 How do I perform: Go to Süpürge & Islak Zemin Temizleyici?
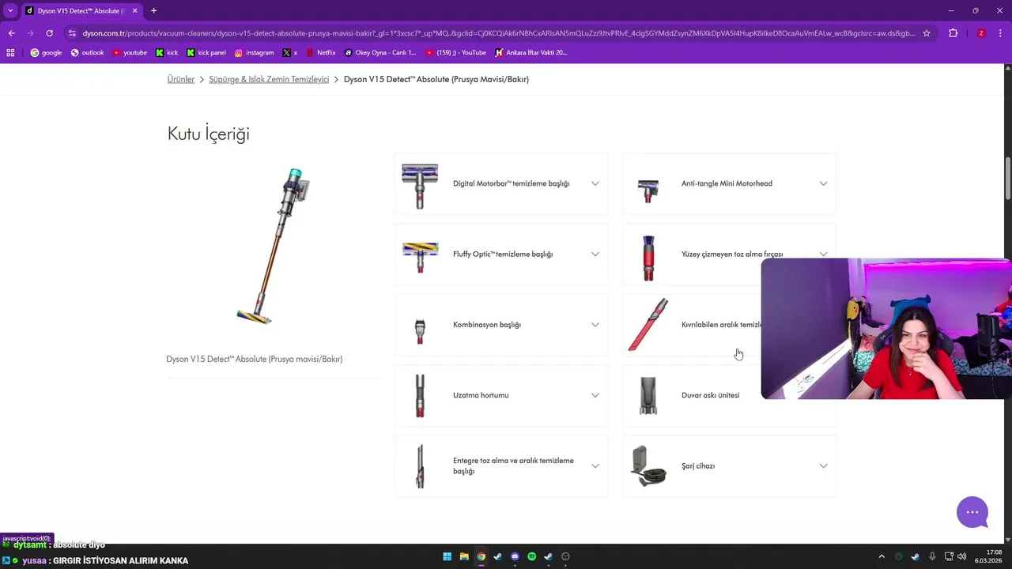pyautogui.click(x=269, y=79)
